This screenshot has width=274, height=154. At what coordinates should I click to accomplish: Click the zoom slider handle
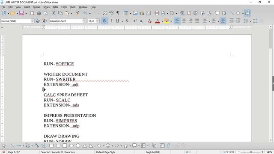(x=251, y=152)
